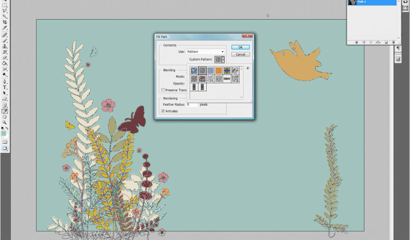Collapse the Custom Pattern picker arrow
The width and height of the screenshot is (410, 240).
point(223,60)
